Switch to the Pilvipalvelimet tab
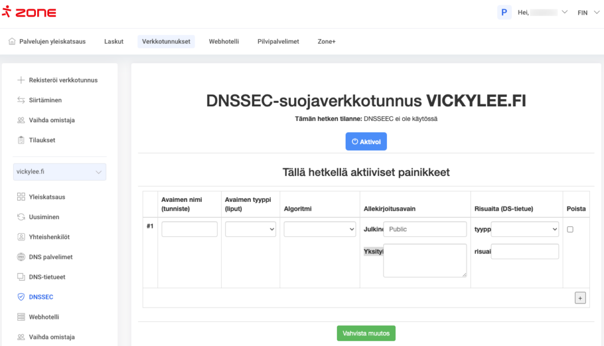Image resolution: width=604 pixels, height=346 pixels. pos(278,41)
